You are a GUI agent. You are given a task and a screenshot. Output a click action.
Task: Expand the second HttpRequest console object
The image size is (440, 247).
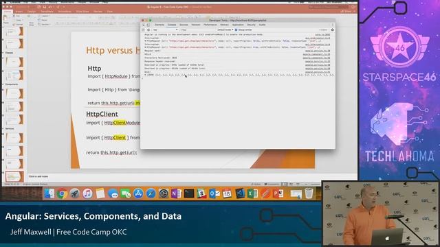pos(145,47)
